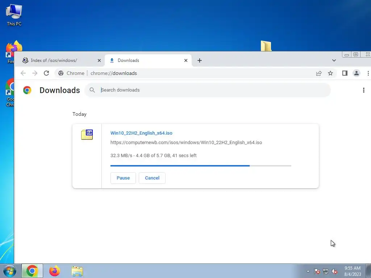
Task: Click the browser back arrow
Action: tap(23, 73)
